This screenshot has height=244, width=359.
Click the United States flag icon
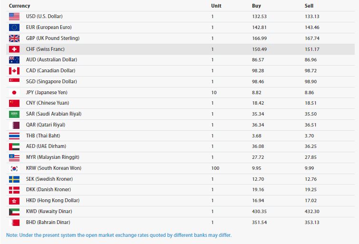click(14, 17)
